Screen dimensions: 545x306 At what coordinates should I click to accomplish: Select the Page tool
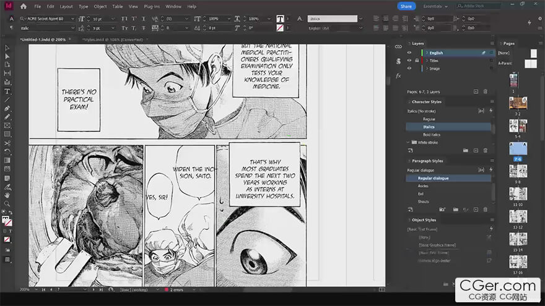click(7, 64)
